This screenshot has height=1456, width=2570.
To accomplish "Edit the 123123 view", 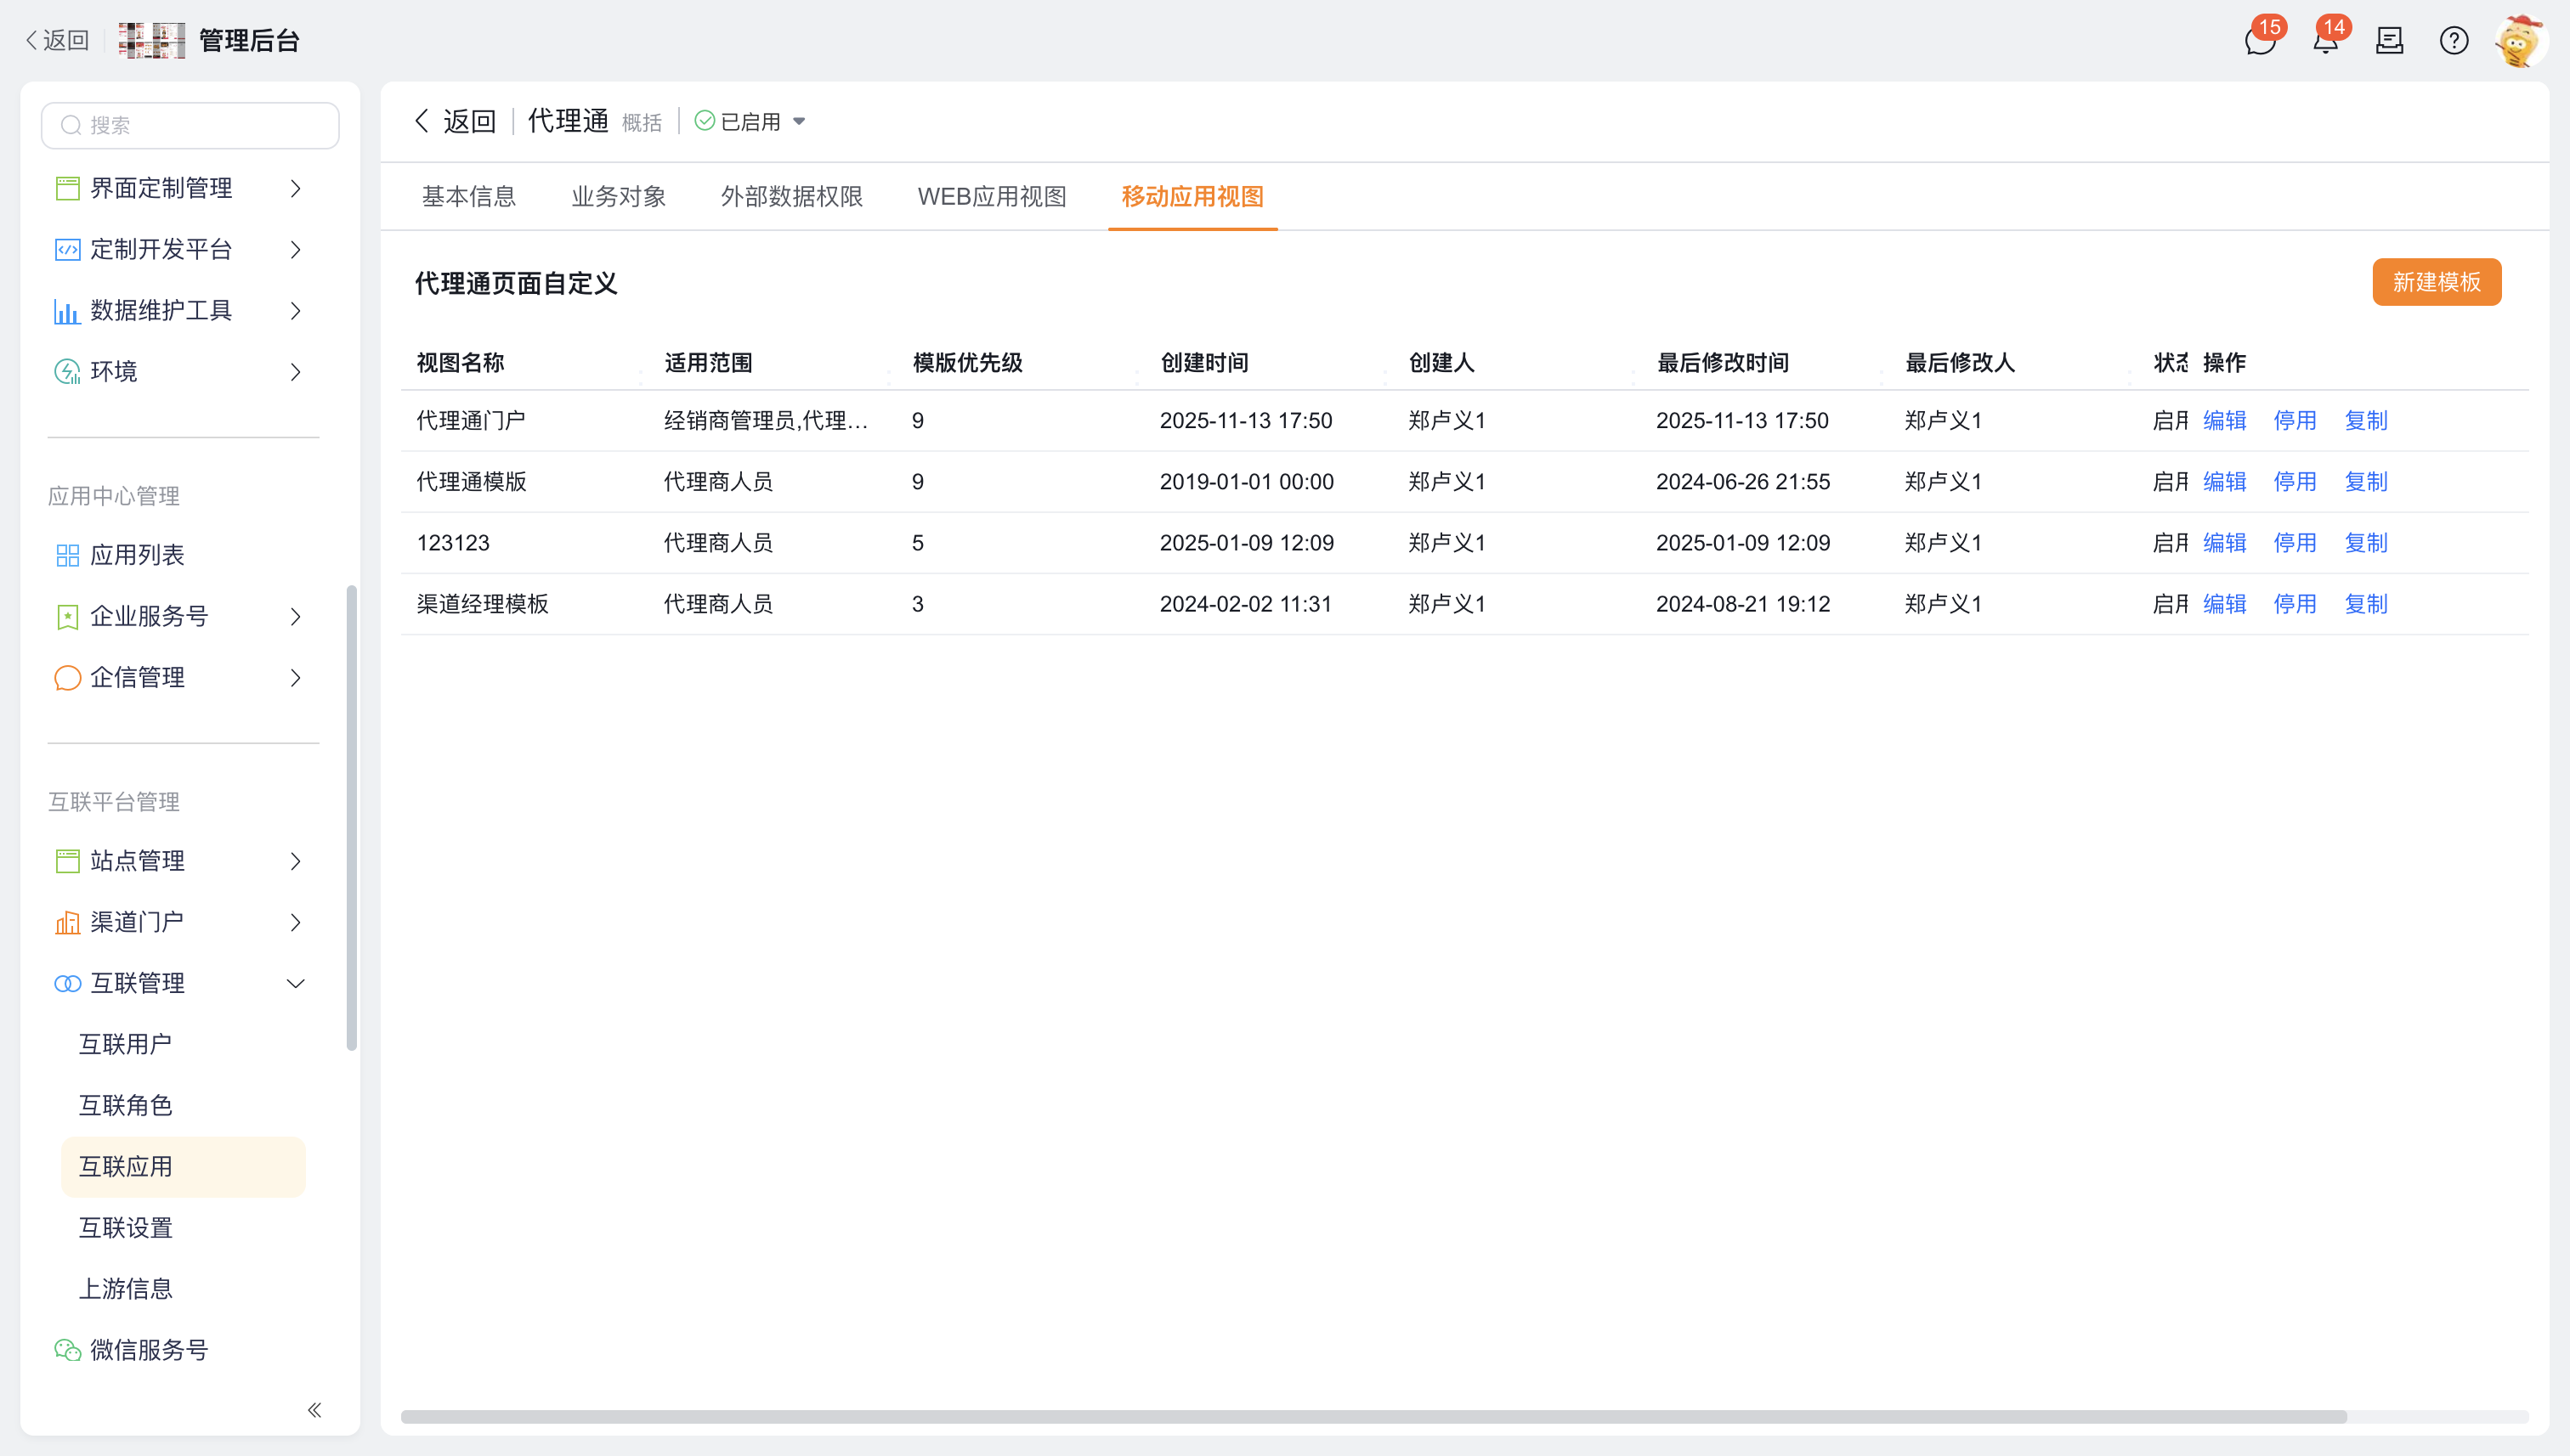I will point(2224,543).
